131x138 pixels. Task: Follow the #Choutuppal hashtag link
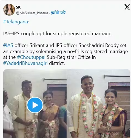coord(31,57)
